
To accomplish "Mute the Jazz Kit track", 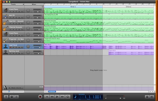I will [x=13, y=18].
